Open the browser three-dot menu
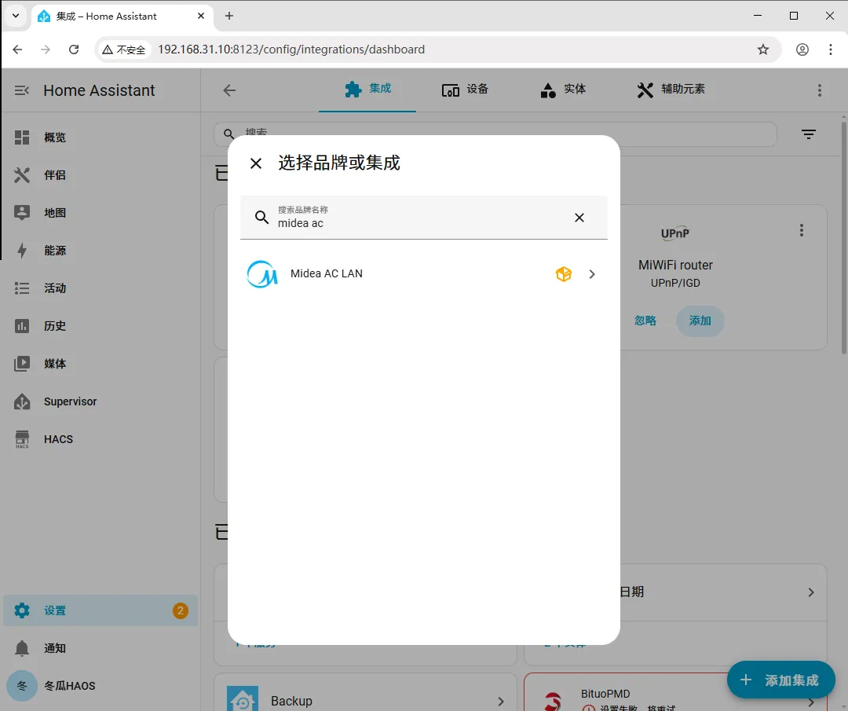Image resolution: width=848 pixels, height=711 pixels. point(831,49)
